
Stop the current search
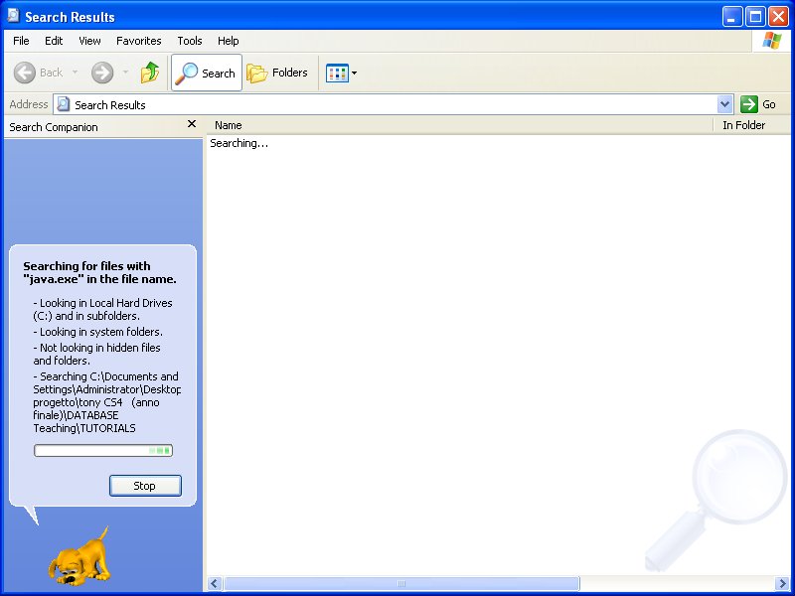tap(145, 486)
